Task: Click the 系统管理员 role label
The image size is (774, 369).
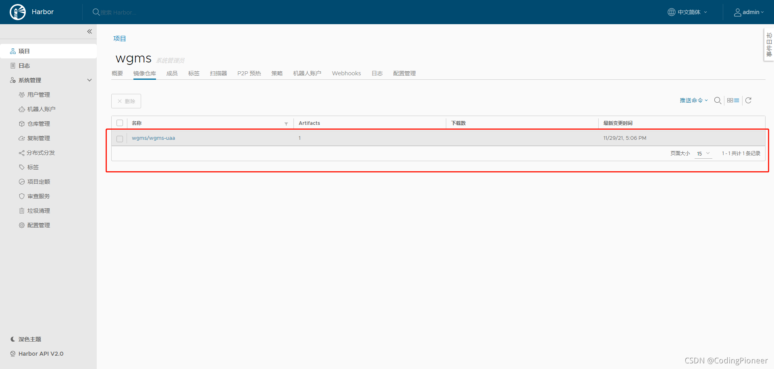Action: 171,60
